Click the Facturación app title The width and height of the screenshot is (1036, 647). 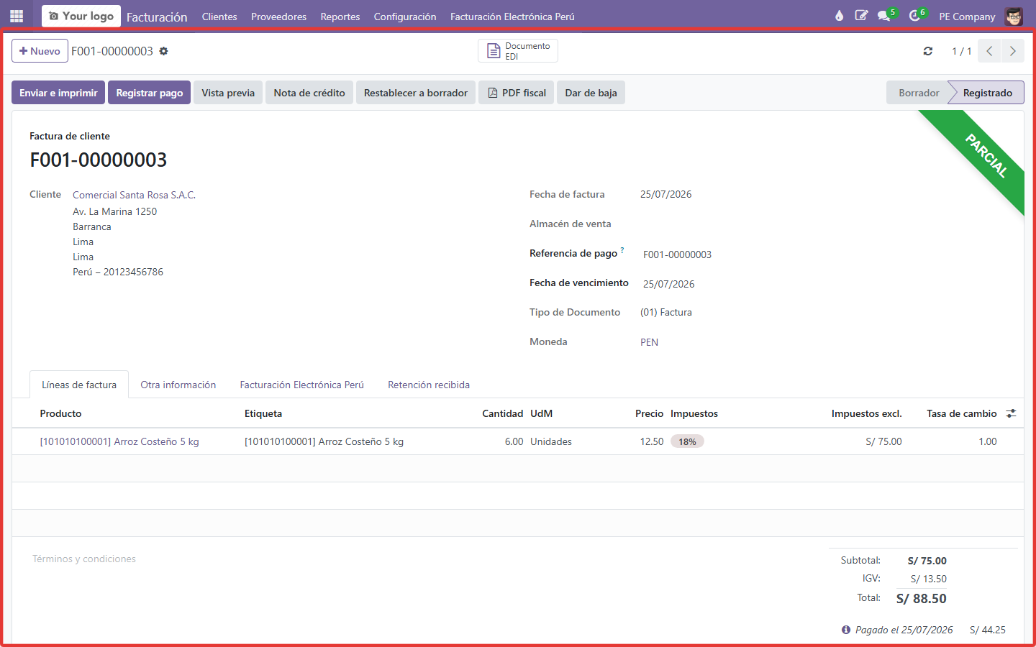[157, 17]
